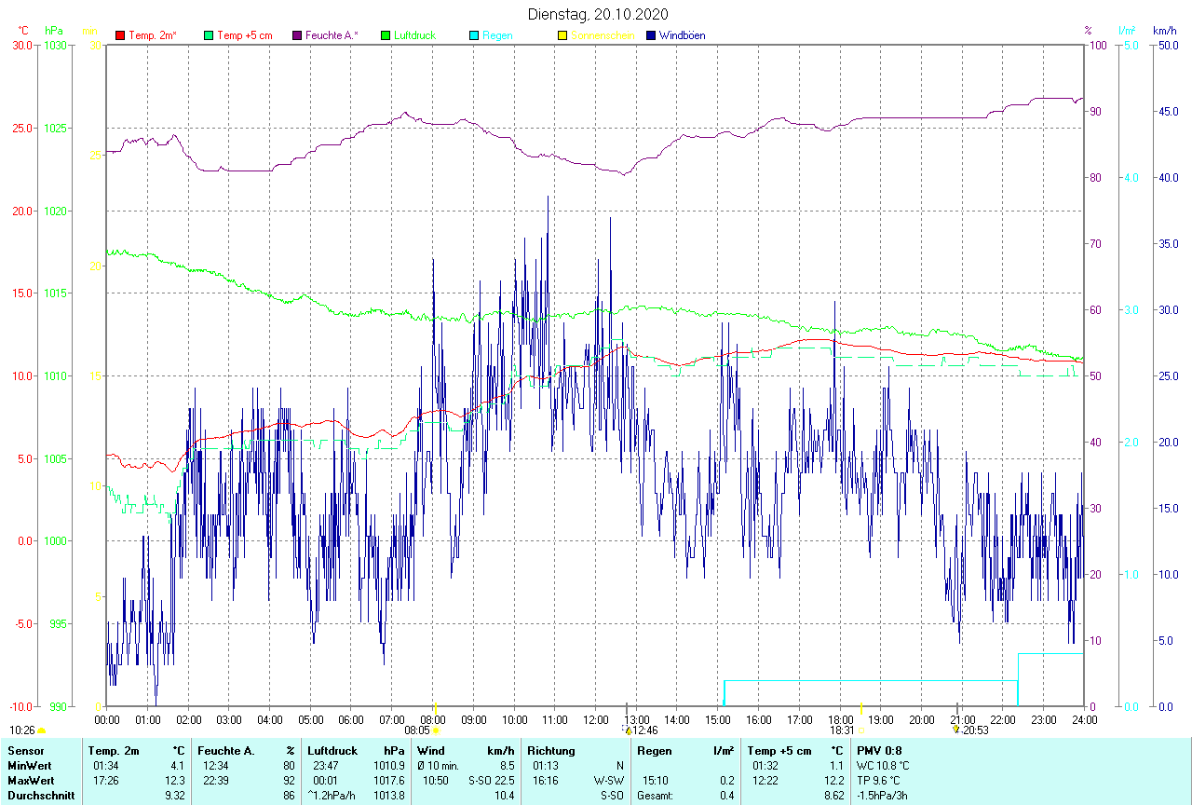Click the 'PMV 0:8' header in table

pyautogui.click(x=879, y=751)
